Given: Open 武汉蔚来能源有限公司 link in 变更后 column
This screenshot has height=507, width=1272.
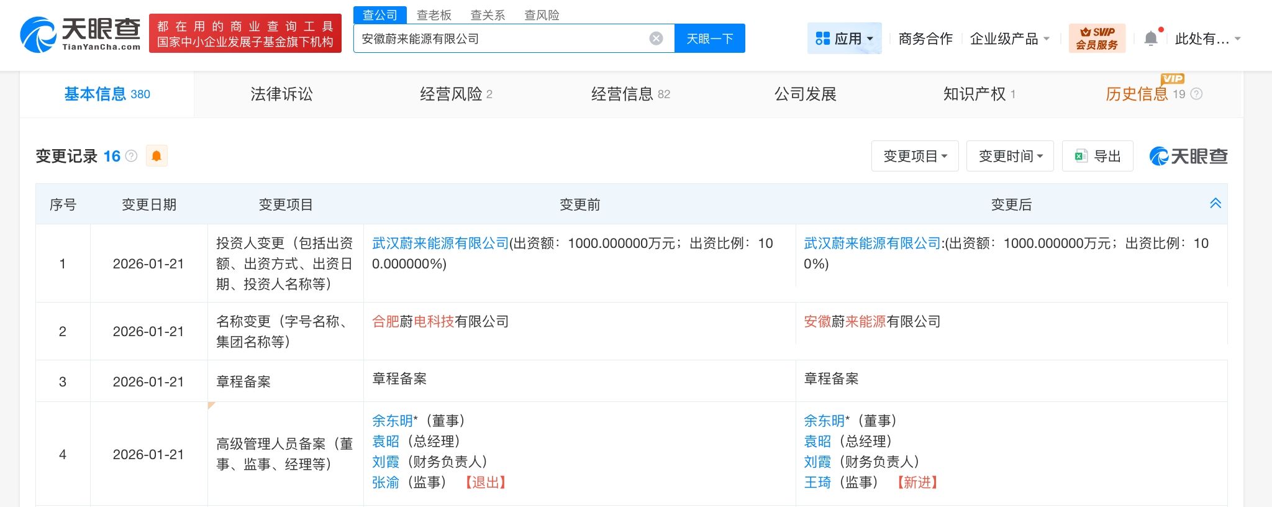Looking at the screenshot, I should tap(872, 244).
